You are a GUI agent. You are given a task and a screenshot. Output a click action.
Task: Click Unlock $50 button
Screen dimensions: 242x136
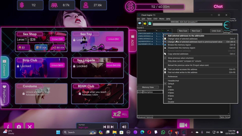point(114,39)
